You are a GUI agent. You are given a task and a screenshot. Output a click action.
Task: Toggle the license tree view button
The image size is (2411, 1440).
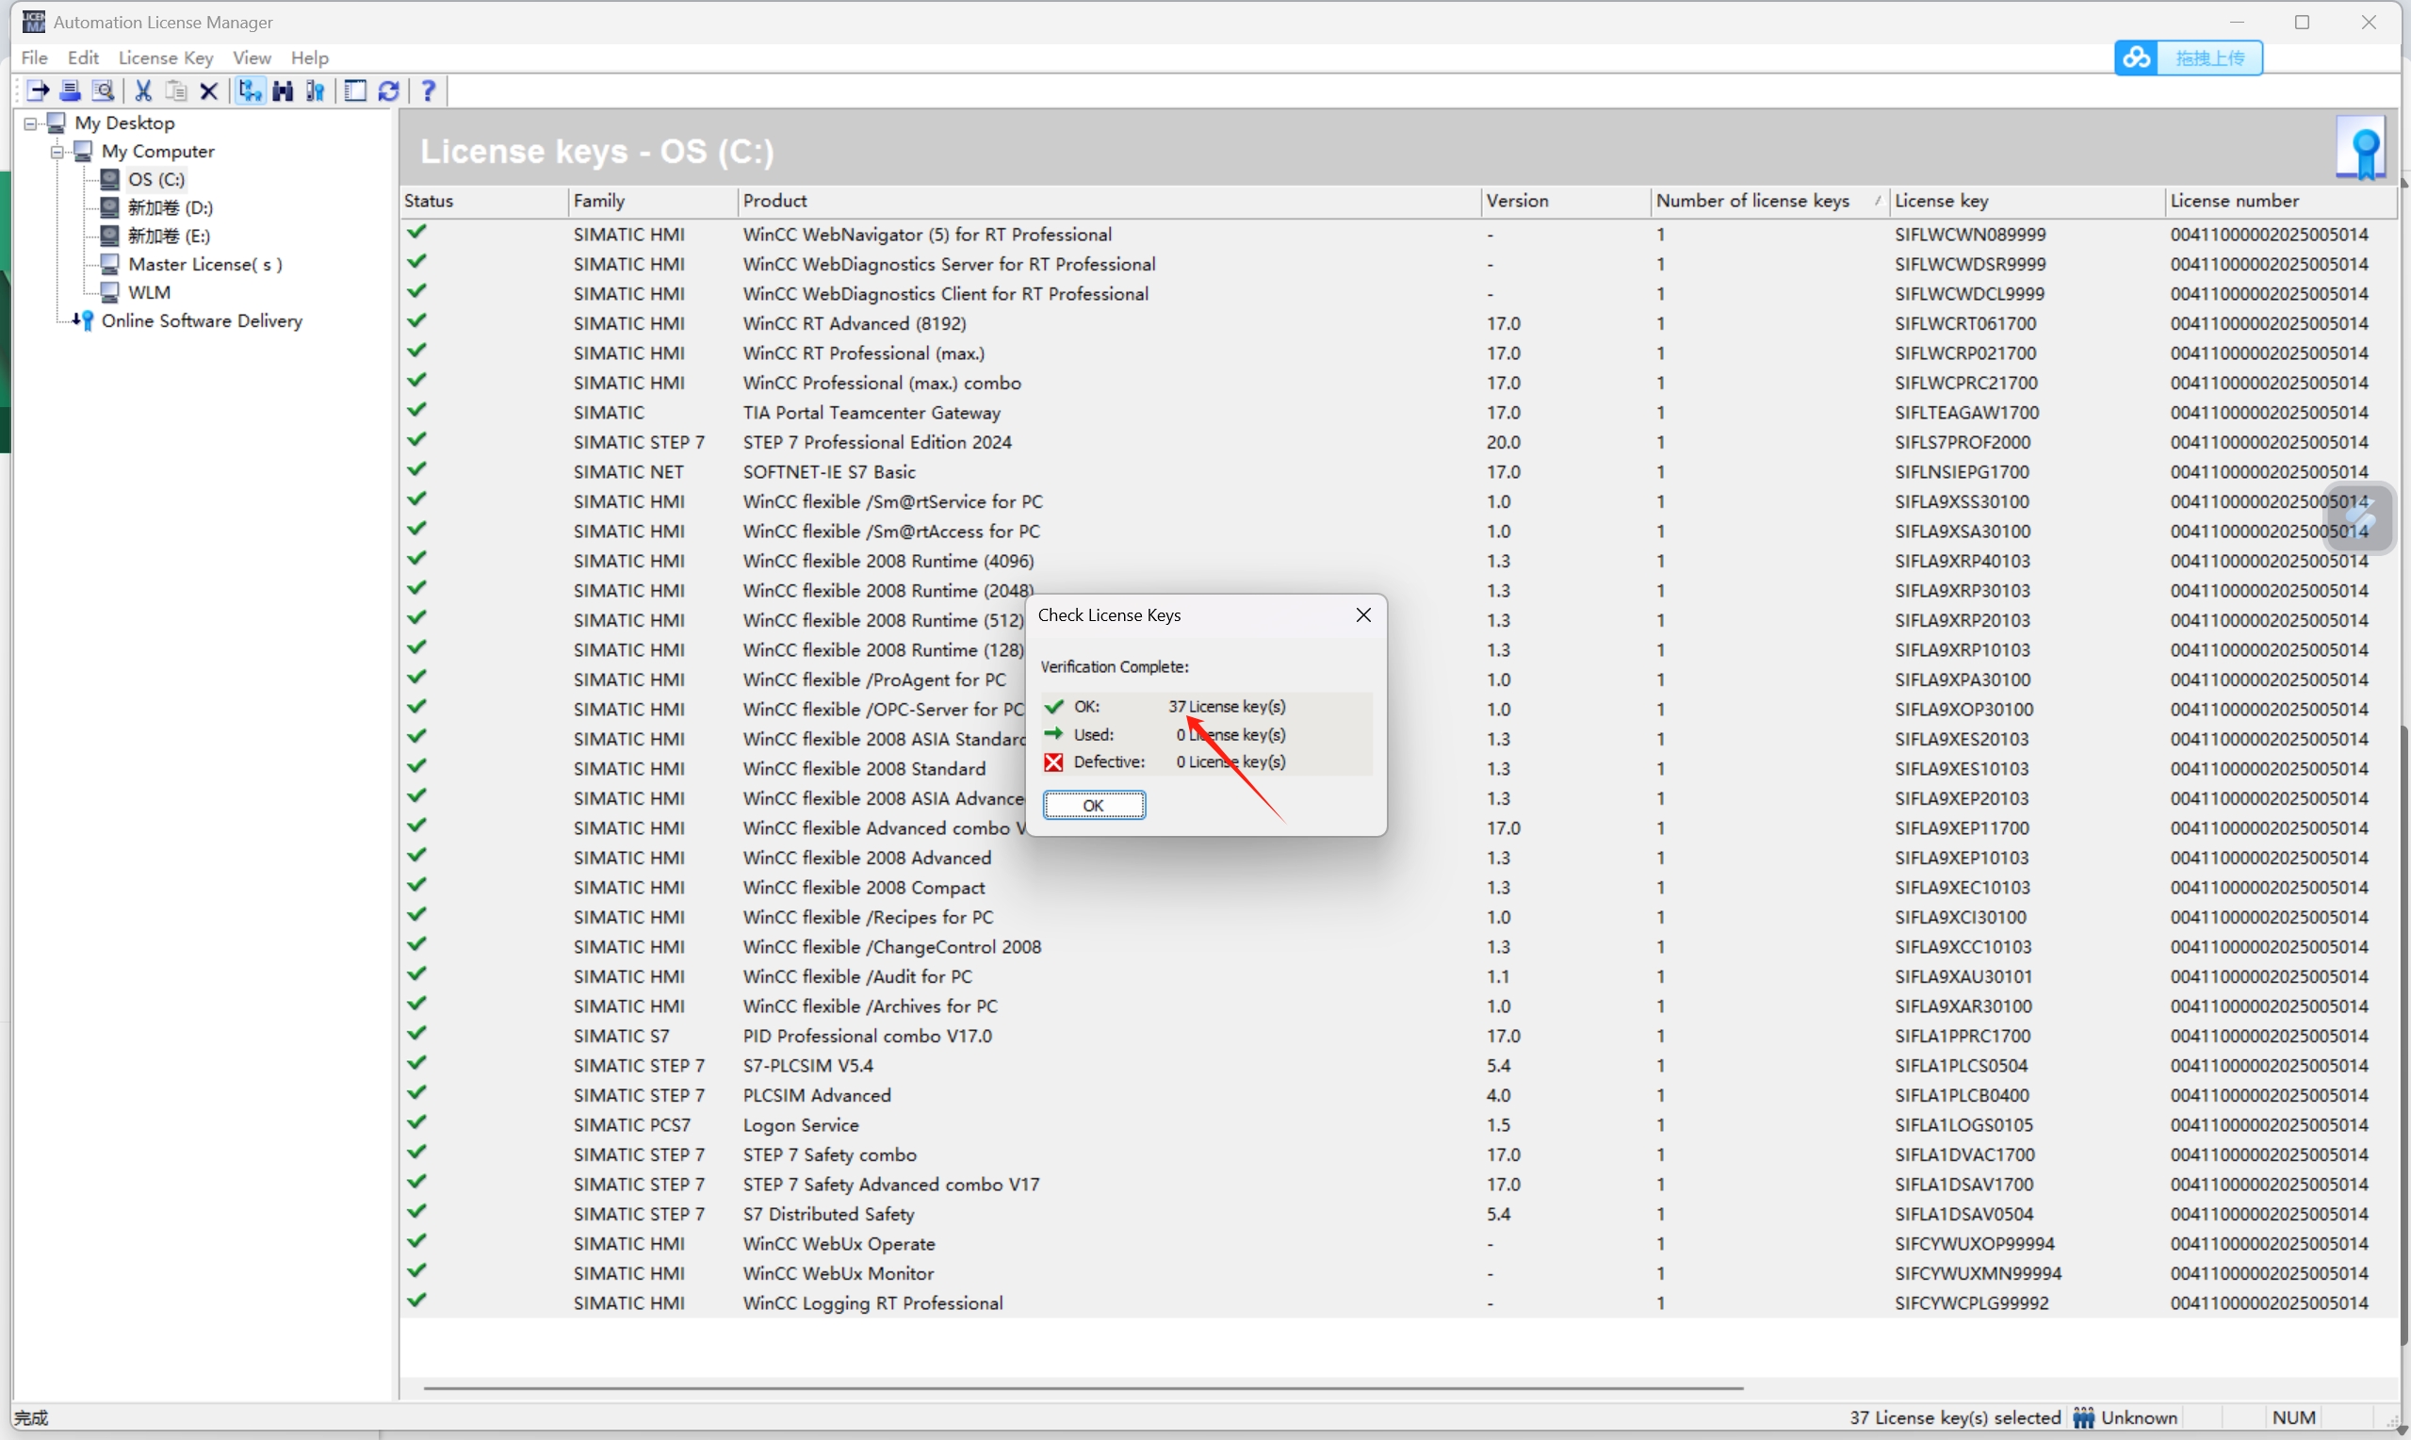251,91
